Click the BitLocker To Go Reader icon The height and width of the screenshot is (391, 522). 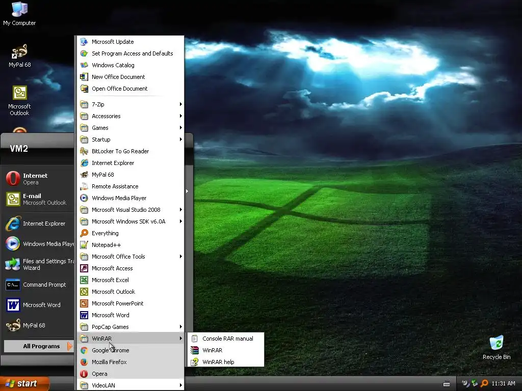click(84, 151)
